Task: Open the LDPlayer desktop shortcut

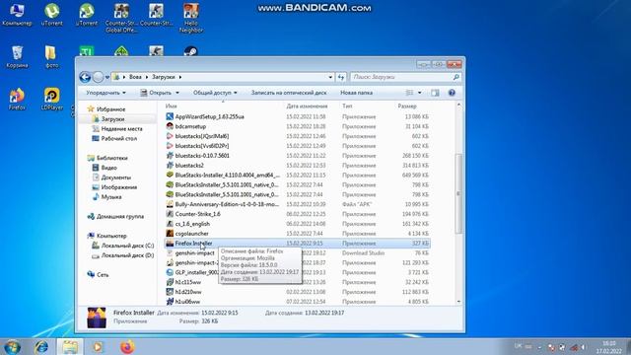Action: (x=52, y=100)
